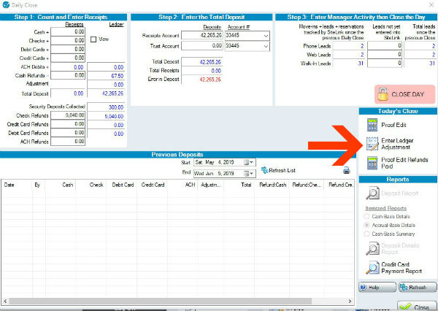Screen dimensions: 438x311
Task: Click the red Error in Deposit value 42,265.26
Action: coord(210,80)
